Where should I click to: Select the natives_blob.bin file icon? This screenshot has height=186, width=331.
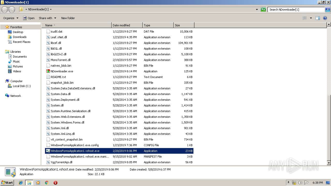[48, 66]
